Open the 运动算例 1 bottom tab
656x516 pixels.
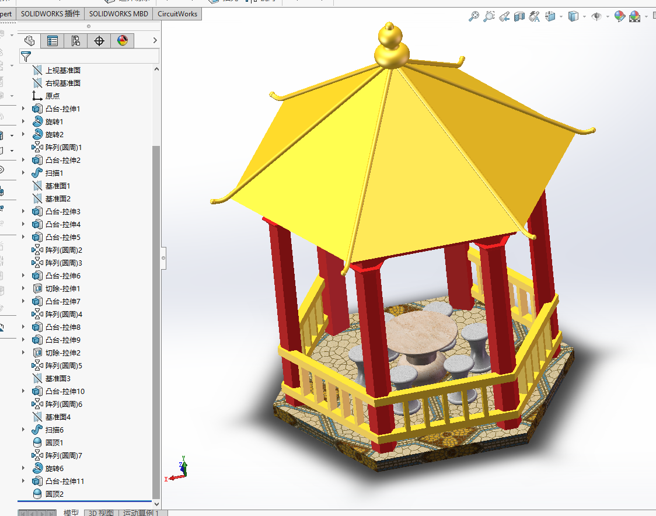tap(141, 512)
